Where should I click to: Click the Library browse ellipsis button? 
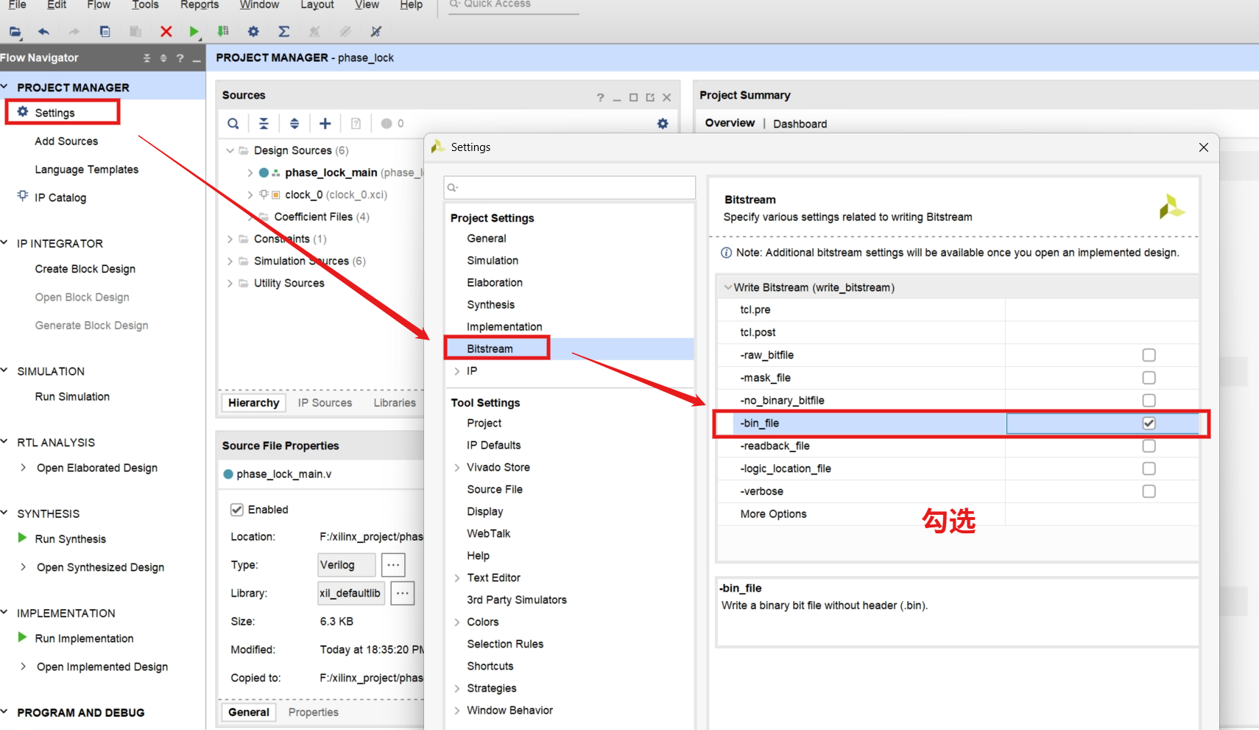[403, 593]
